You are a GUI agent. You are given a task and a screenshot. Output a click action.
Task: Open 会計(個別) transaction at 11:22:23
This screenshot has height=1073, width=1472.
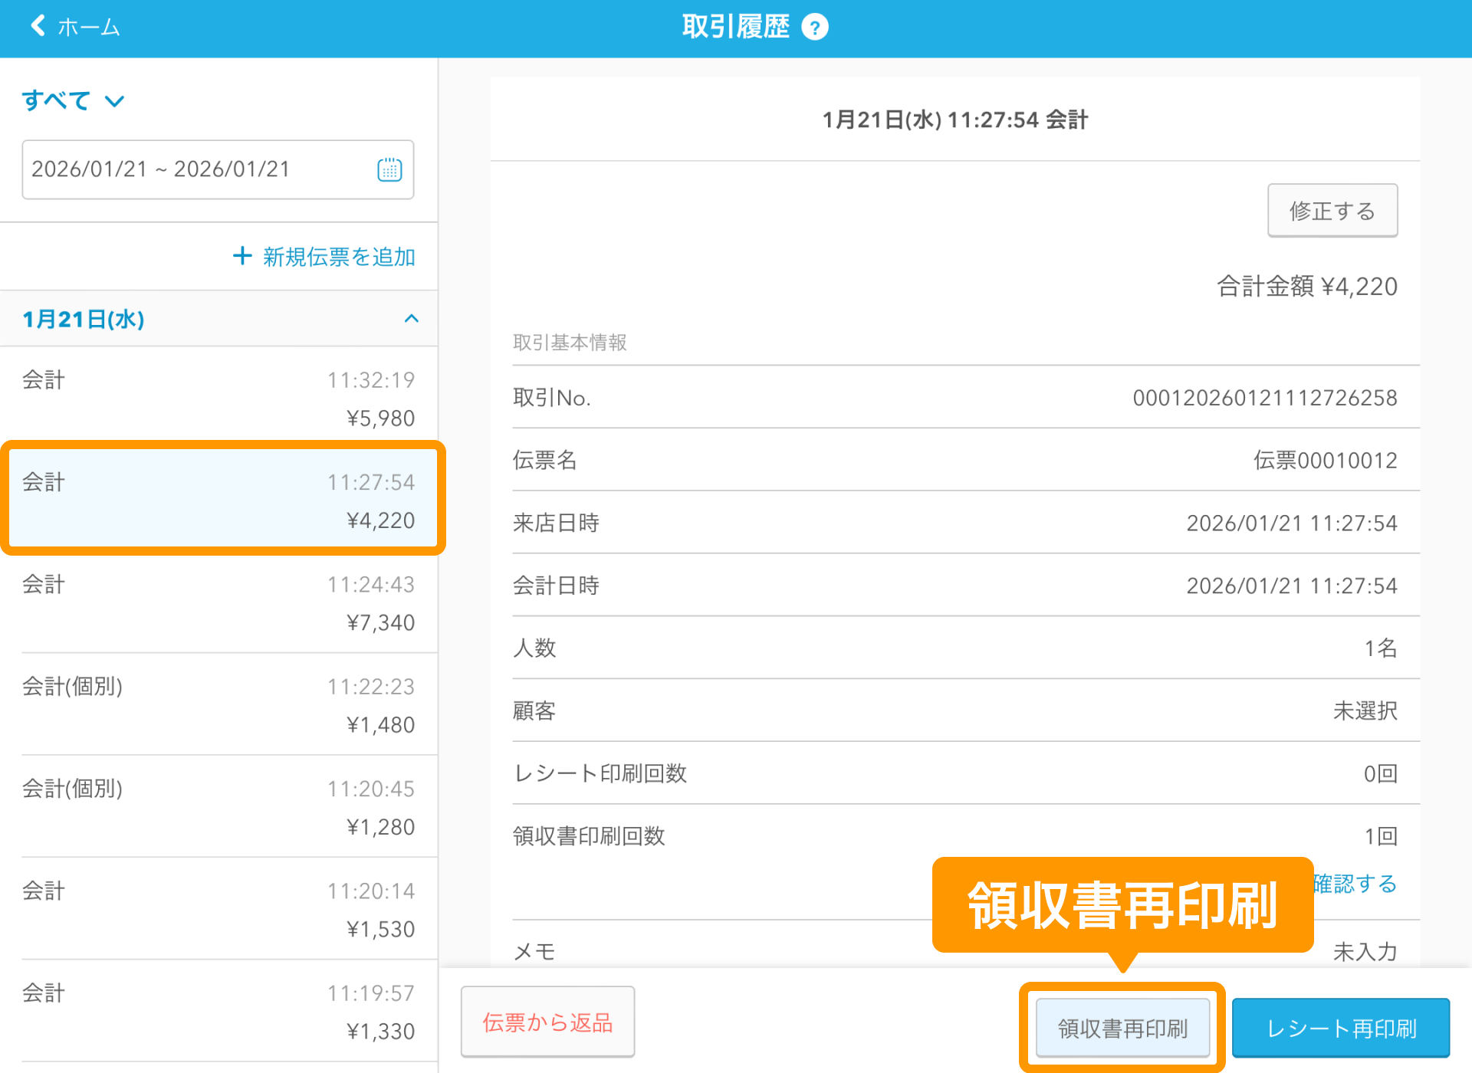pos(219,704)
